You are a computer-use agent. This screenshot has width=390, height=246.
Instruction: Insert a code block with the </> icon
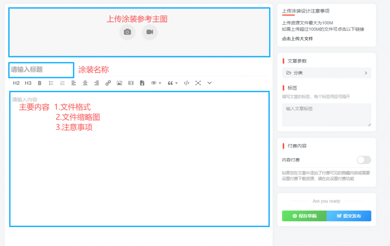pos(186,83)
